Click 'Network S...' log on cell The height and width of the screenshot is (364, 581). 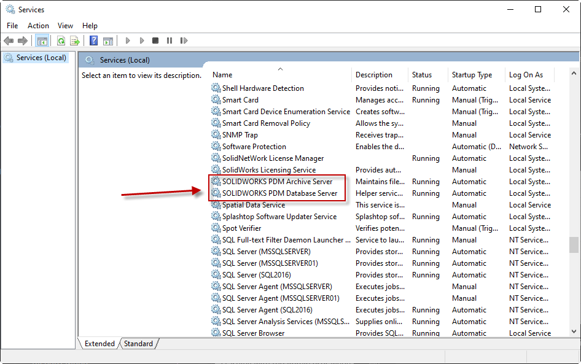pos(528,146)
